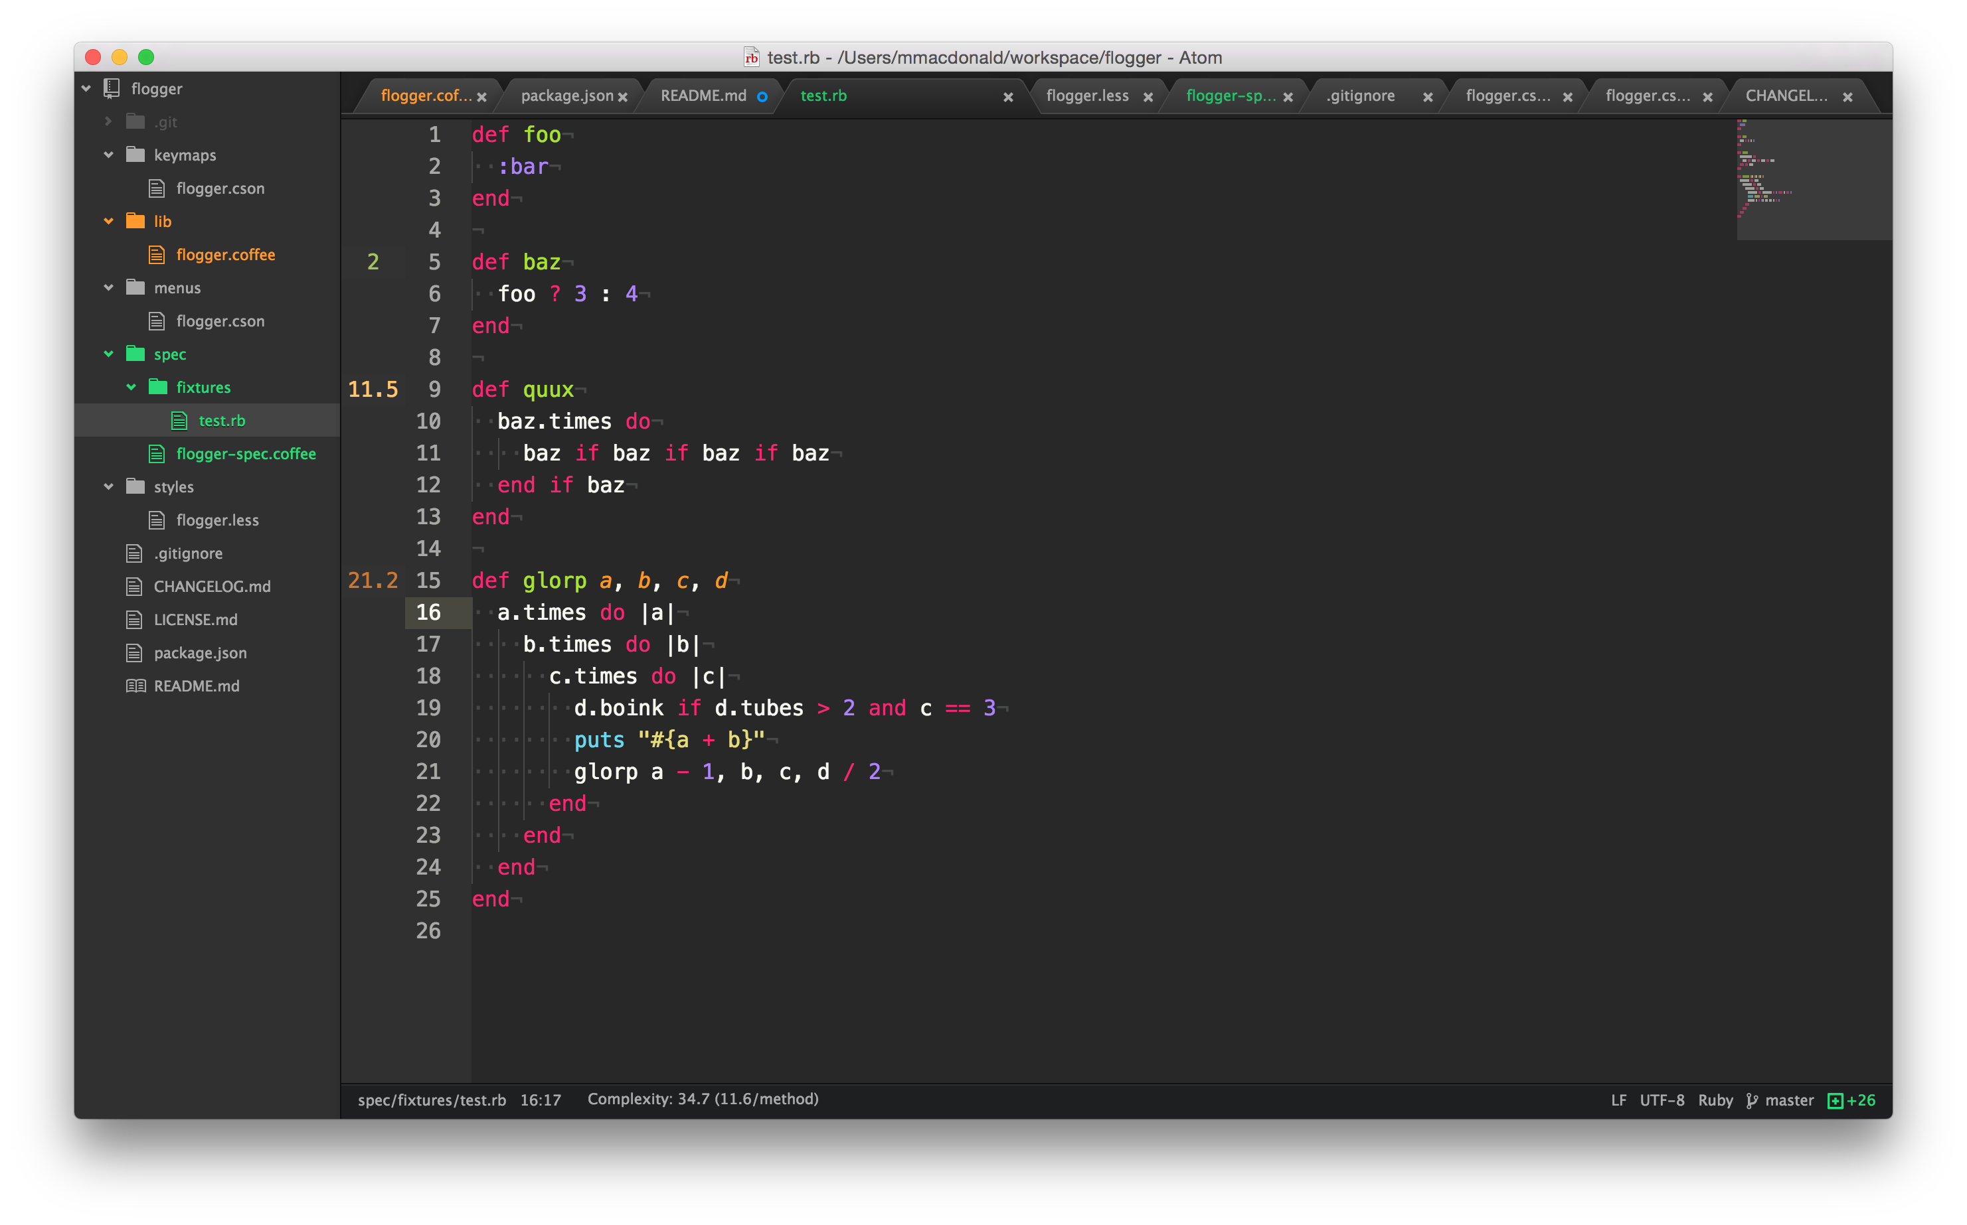Click the styles folder icon
The width and height of the screenshot is (1967, 1225).
tap(135, 487)
